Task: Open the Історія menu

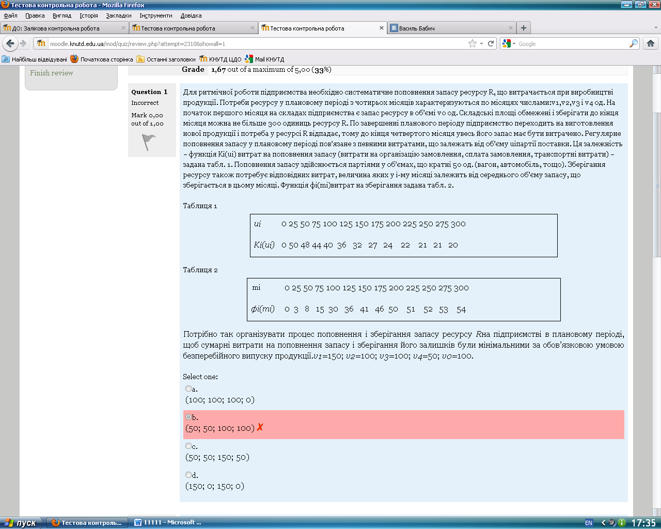Action: pyautogui.click(x=89, y=15)
